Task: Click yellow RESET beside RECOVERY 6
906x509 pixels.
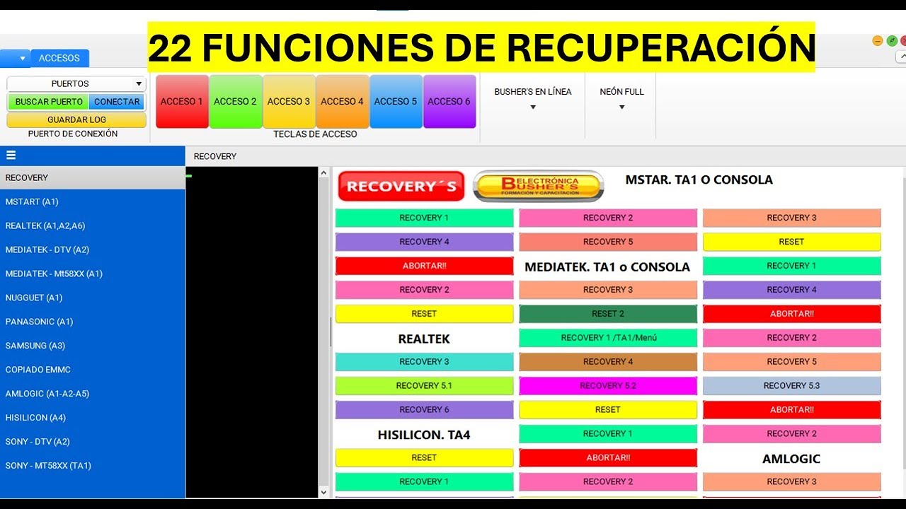Action: pyautogui.click(x=608, y=410)
